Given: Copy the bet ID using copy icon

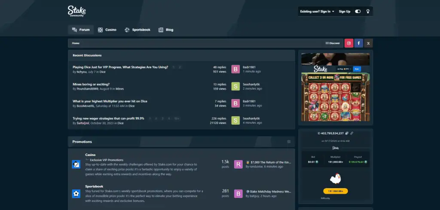Looking at the screenshot, I should point(347,133).
